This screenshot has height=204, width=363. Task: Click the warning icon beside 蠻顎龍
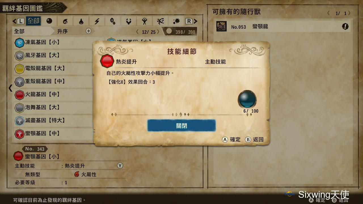pyautogui.click(x=345, y=27)
